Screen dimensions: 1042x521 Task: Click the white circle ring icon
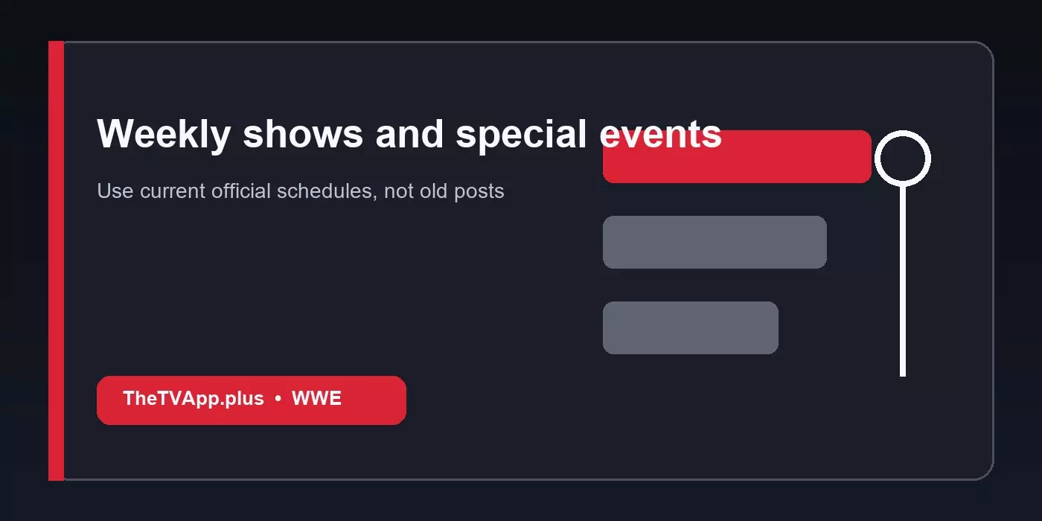(903, 158)
